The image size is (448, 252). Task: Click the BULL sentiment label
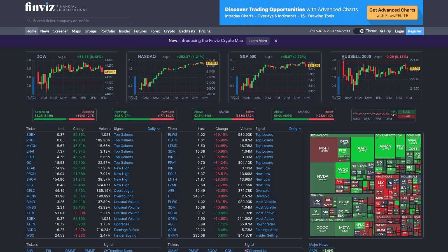coord(406,112)
